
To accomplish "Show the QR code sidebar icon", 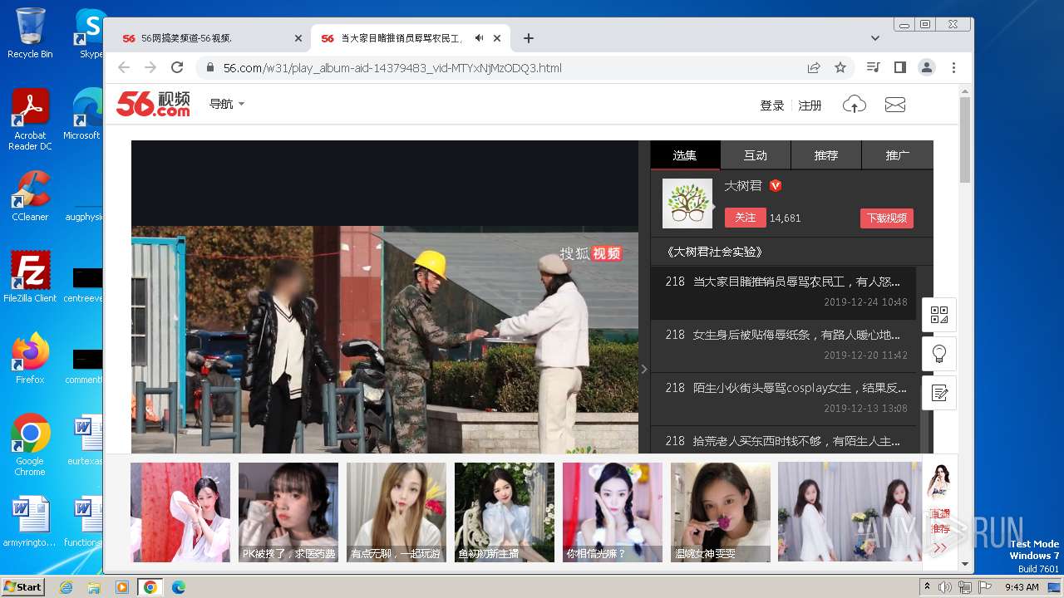I will pos(939,315).
